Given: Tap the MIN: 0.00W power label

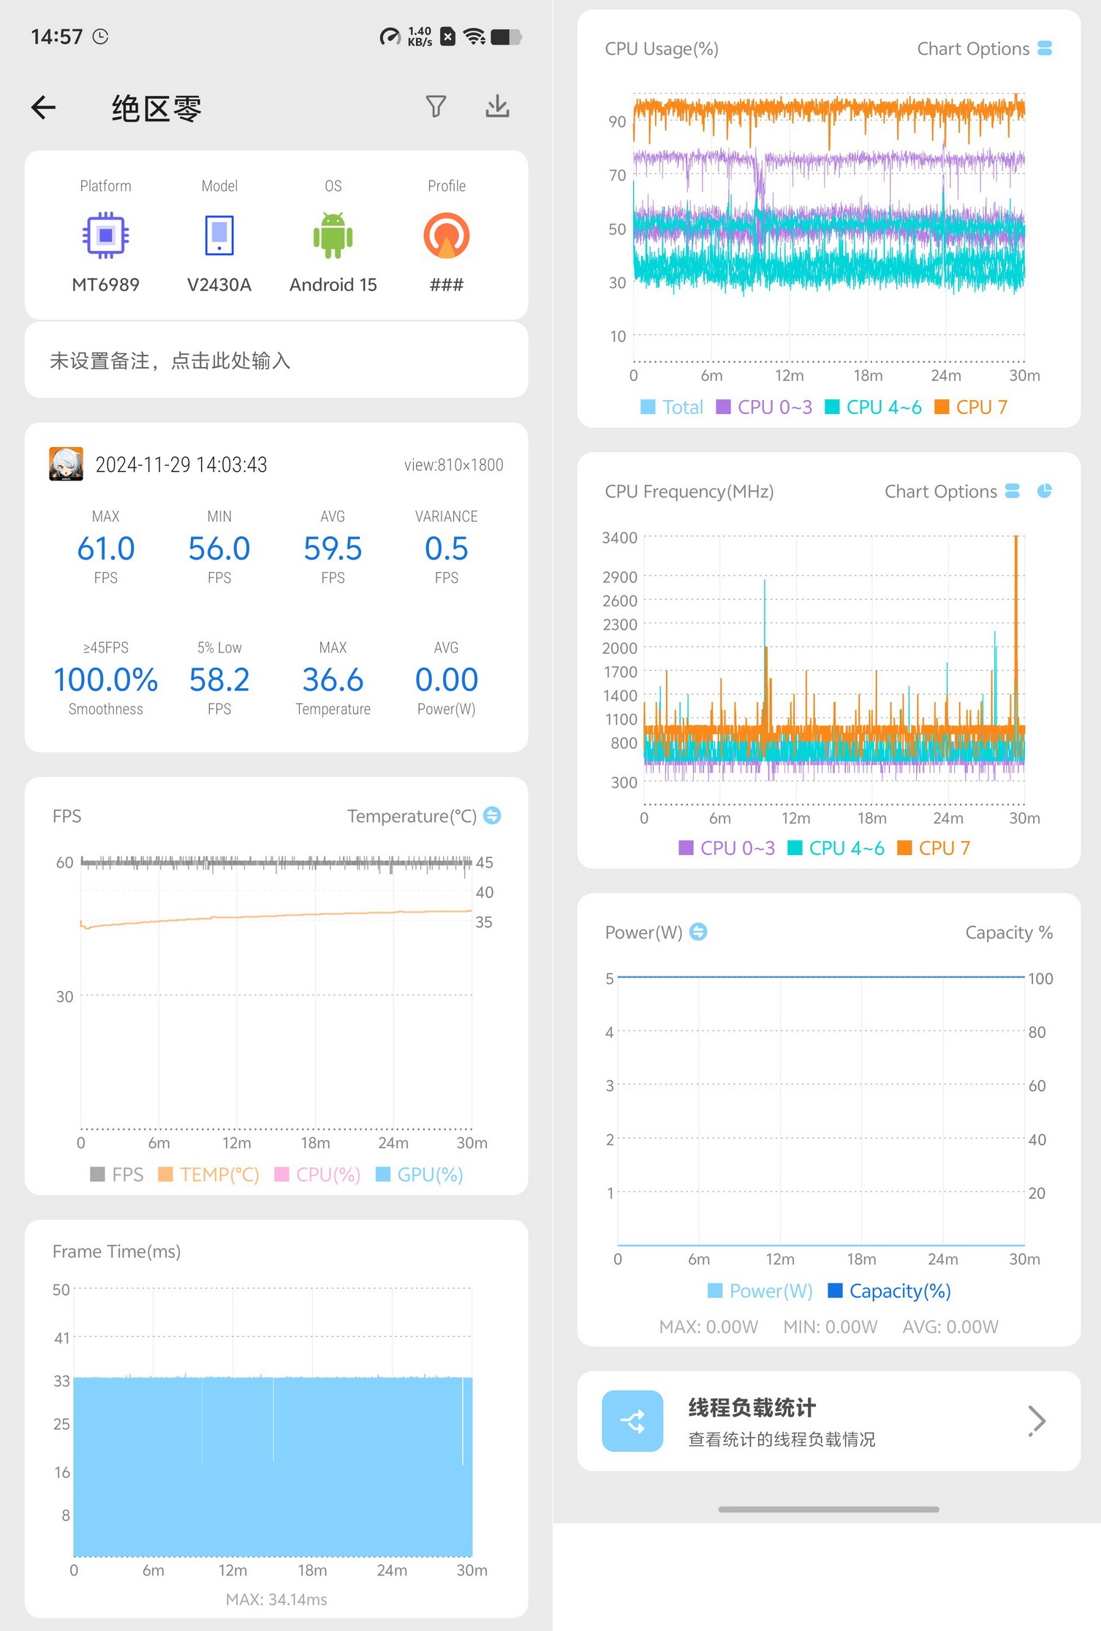Looking at the screenshot, I should pos(831,1327).
